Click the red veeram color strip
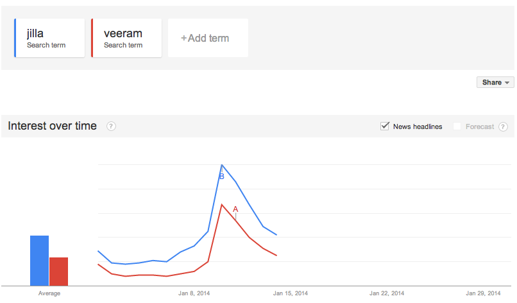The image size is (517, 303). point(92,38)
